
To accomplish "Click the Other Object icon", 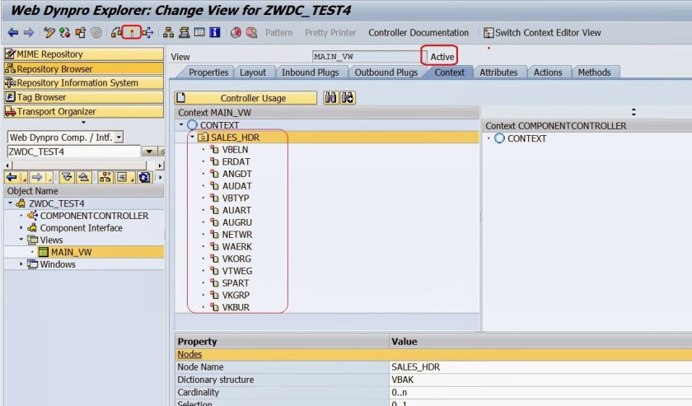I will (81, 33).
